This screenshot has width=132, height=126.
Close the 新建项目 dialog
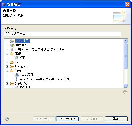(x=127, y=4)
